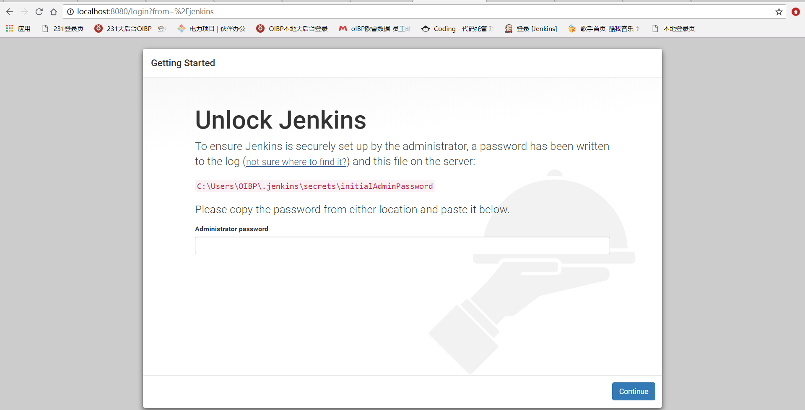Screen dimensions: 805x410
Task: Open the 231大后台OIBP bookmark
Action: (130, 28)
